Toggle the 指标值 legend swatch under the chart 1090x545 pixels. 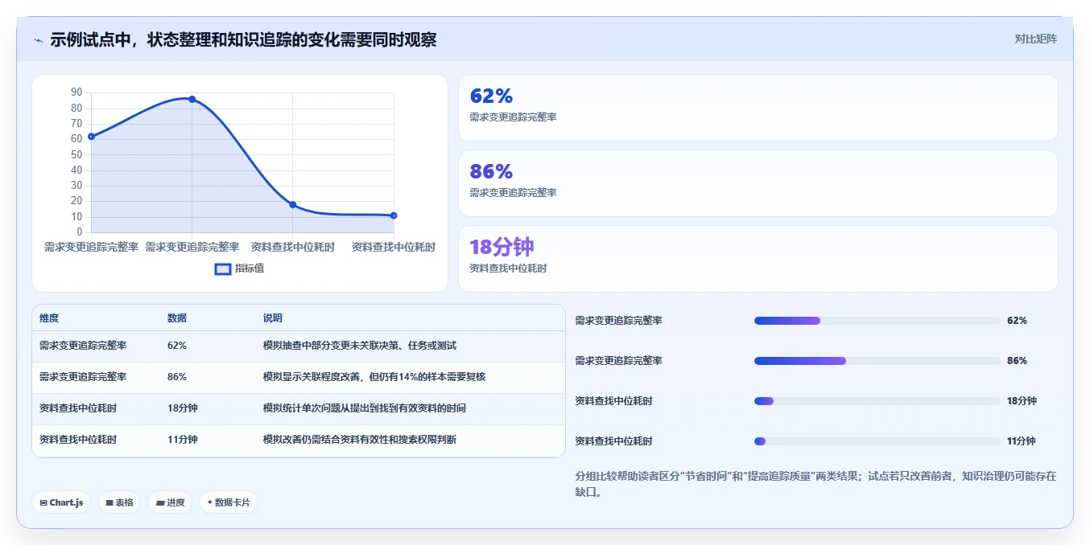click(223, 268)
